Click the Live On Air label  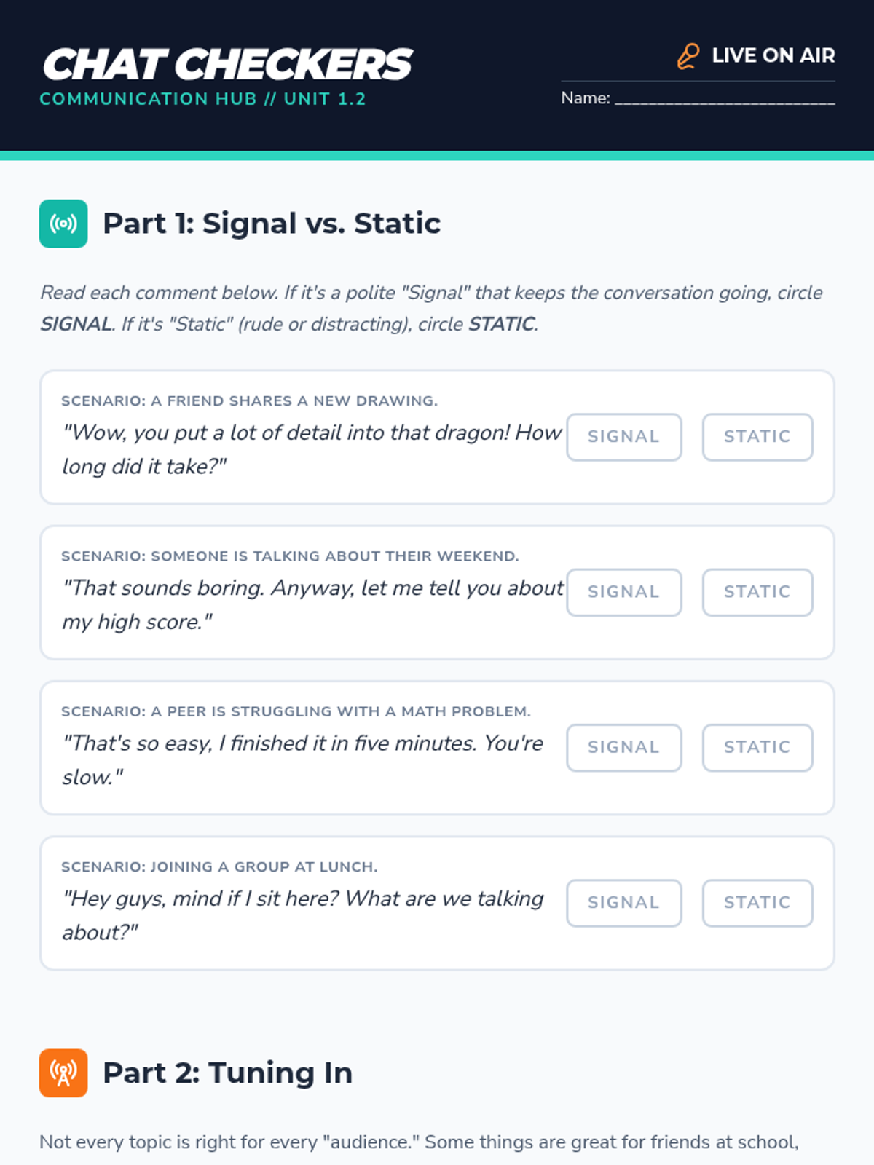773,55
